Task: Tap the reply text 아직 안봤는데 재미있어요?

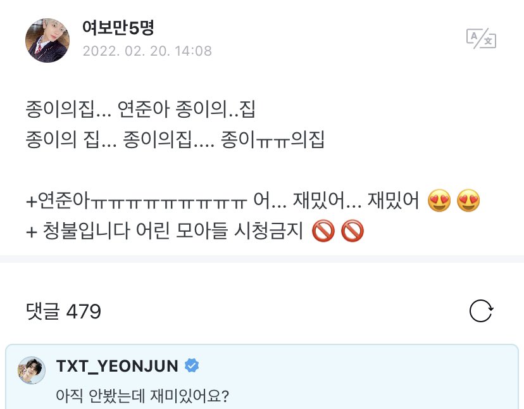Action: pyautogui.click(x=142, y=396)
